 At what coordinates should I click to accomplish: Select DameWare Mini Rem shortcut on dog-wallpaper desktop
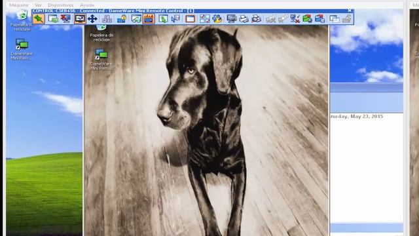click(101, 60)
